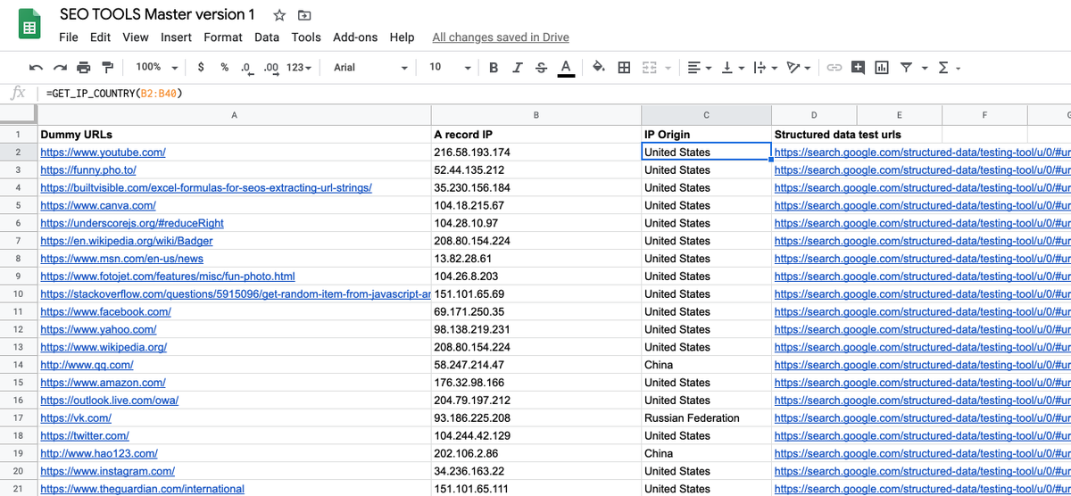1071x496 pixels.
Task: Format as percent
Action: (225, 67)
